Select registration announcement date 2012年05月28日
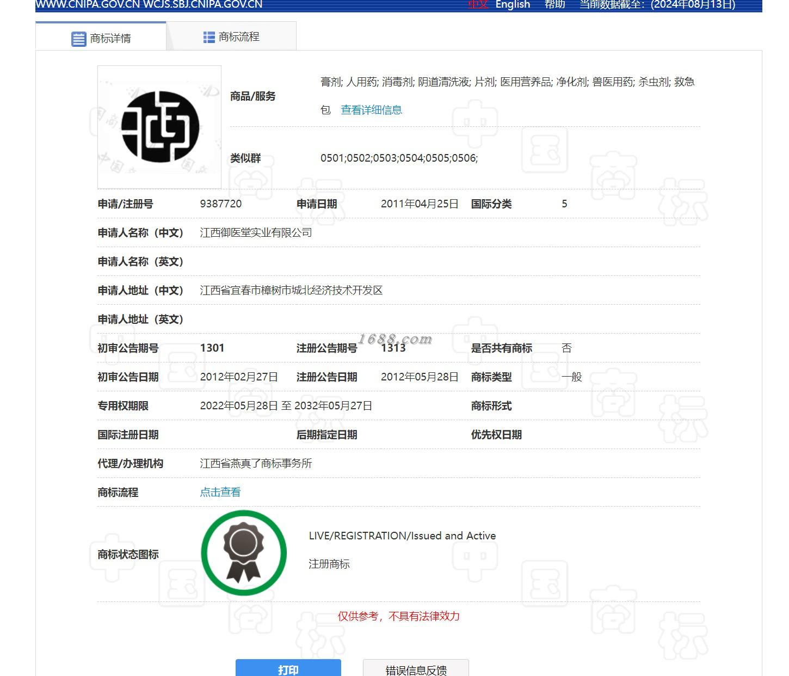The height and width of the screenshot is (676, 789). (x=420, y=377)
